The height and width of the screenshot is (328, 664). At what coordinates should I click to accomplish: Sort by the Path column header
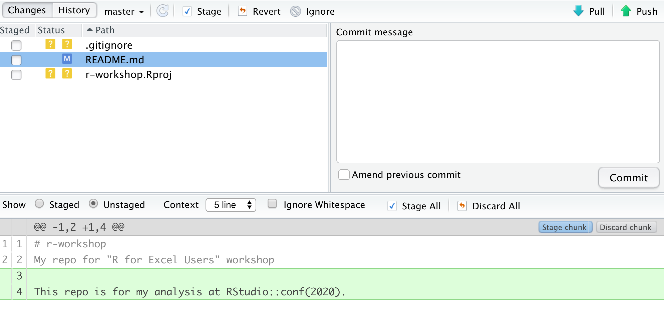pyautogui.click(x=204, y=30)
